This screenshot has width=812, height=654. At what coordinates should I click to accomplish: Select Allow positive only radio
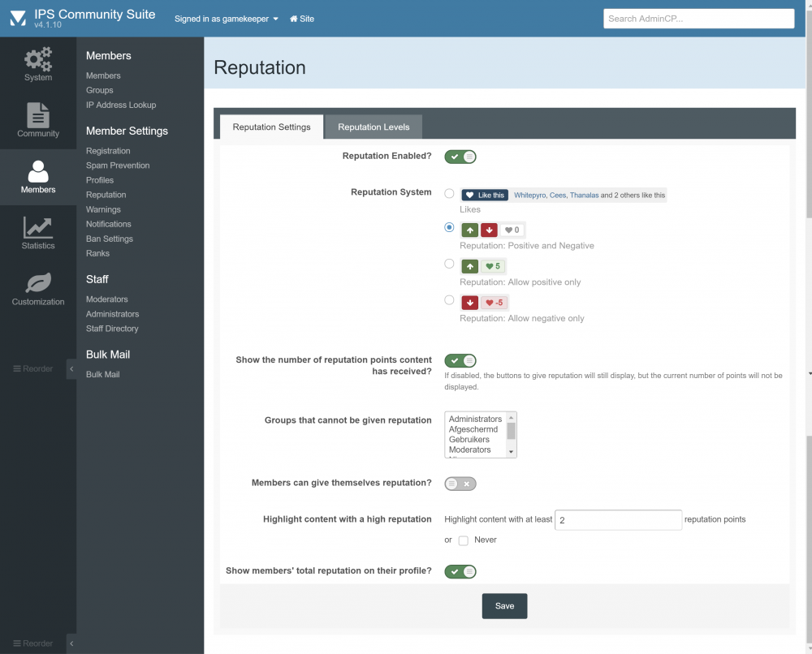coord(449,264)
